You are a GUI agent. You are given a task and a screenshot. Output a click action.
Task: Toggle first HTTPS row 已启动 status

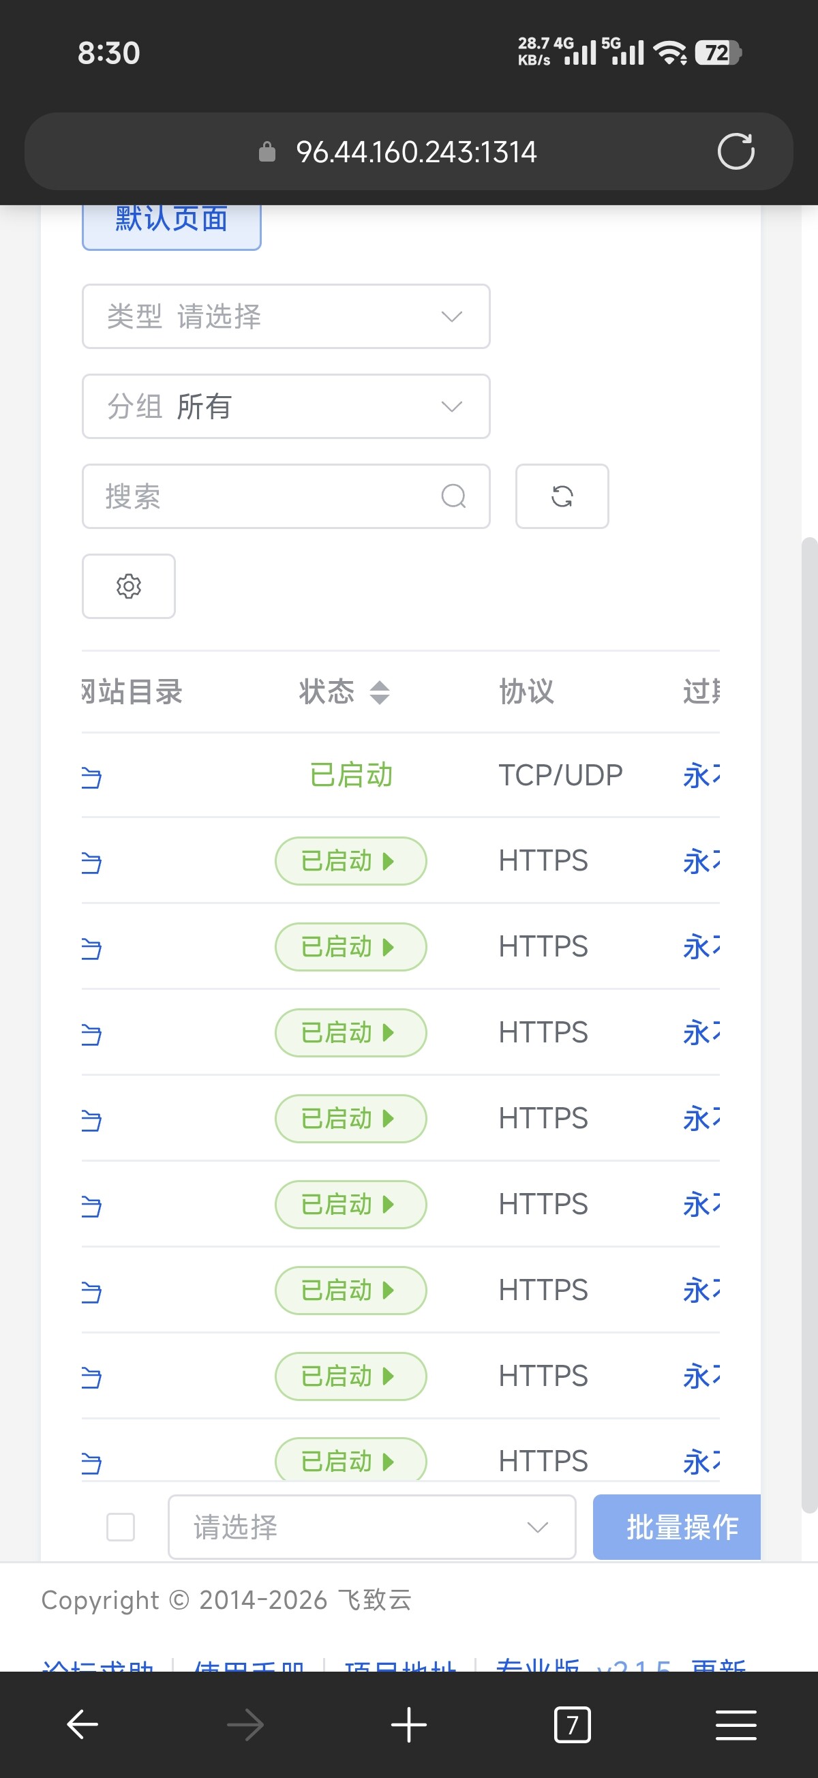point(350,860)
